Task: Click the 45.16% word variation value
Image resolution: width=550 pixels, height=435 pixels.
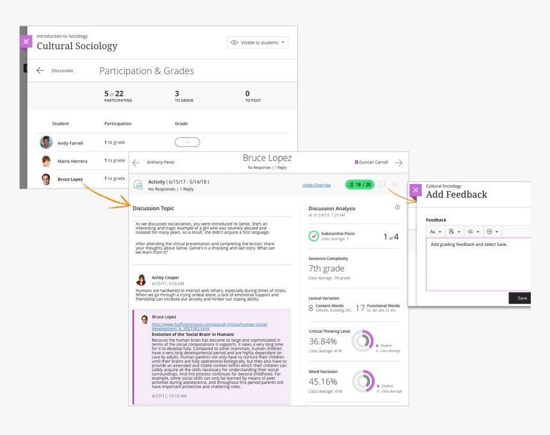Action: tap(323, 381)
